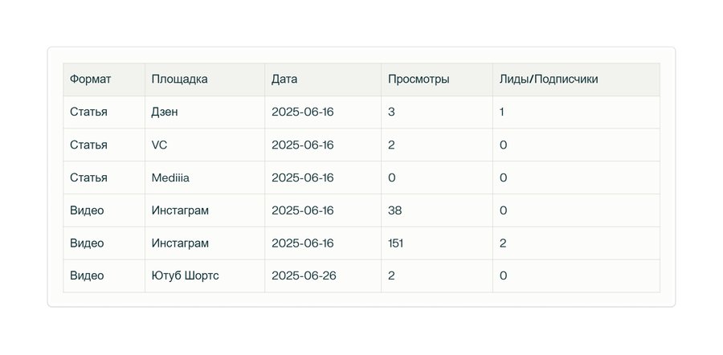Click the date cell in Mediiia row
This screenshot has width=723, height=355.
pyautogui.click(x=302, y=177)
